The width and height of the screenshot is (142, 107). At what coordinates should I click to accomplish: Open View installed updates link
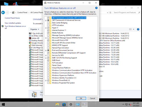(x=13, y=23)
